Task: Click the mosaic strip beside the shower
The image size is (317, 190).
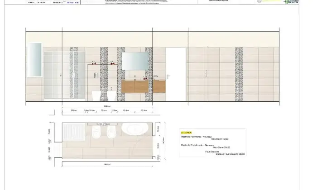Action: [x=73, y=75]
